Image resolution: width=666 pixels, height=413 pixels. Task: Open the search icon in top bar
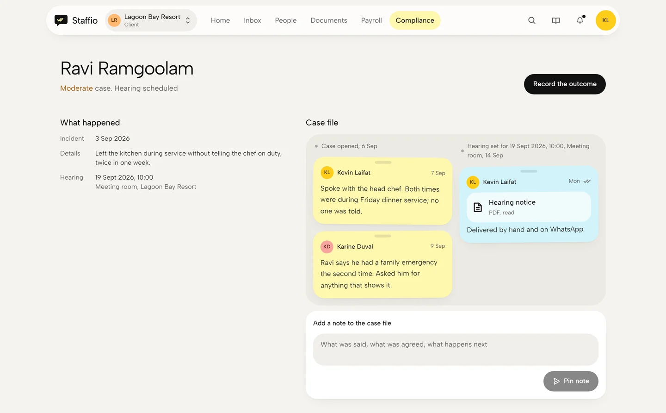532,20
